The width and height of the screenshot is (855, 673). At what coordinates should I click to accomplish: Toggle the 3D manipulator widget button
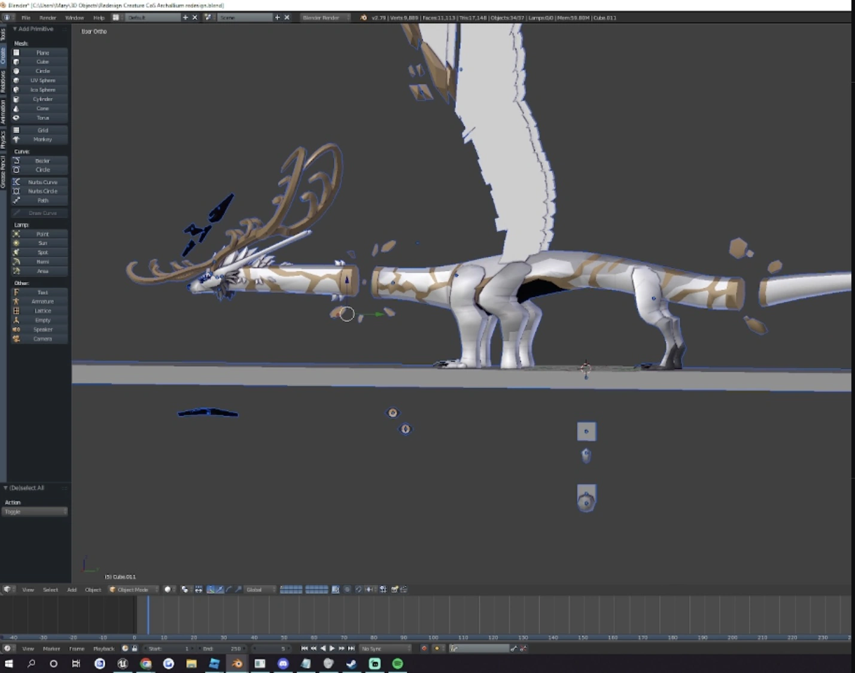[x=211, y=589]
